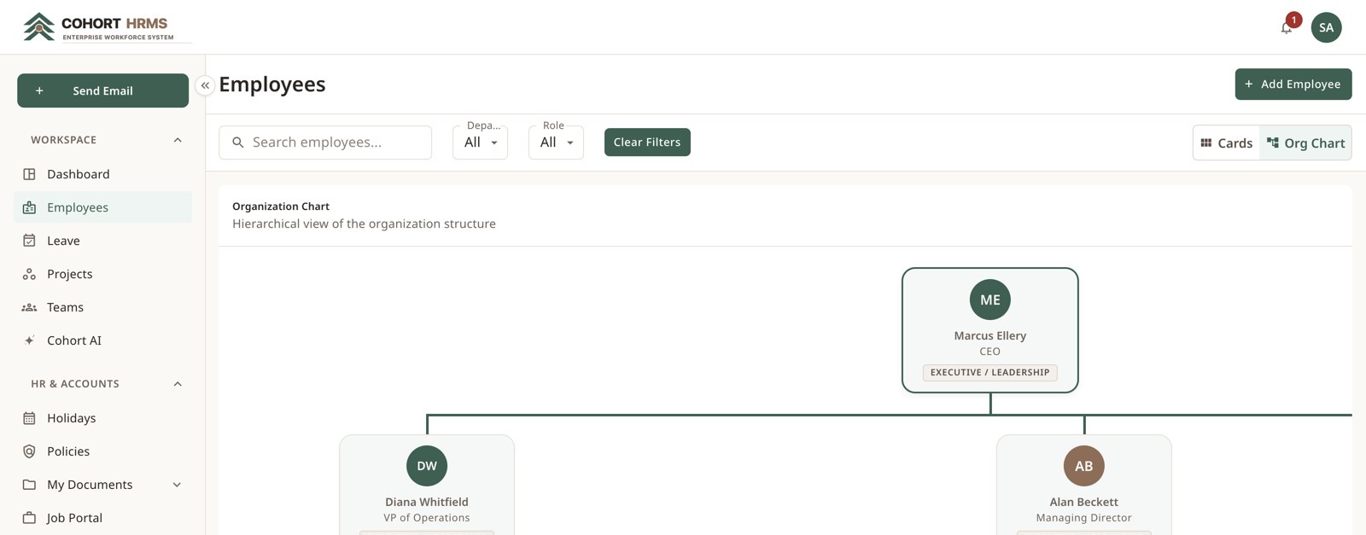Click the Projects icon in sidebar
1366x535 pixels.
pos(29,274)
